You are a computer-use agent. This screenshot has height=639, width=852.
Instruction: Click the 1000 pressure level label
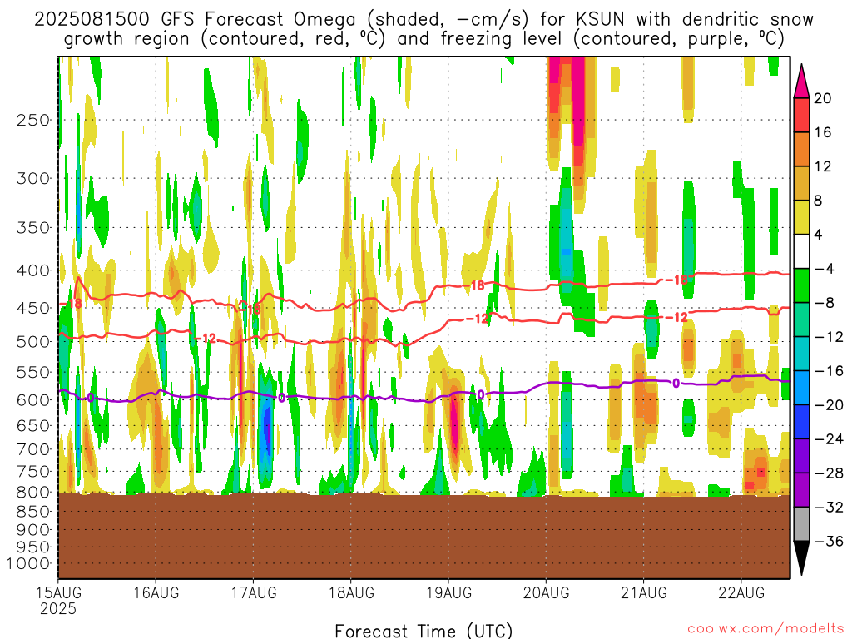click(x=29, y=564)
